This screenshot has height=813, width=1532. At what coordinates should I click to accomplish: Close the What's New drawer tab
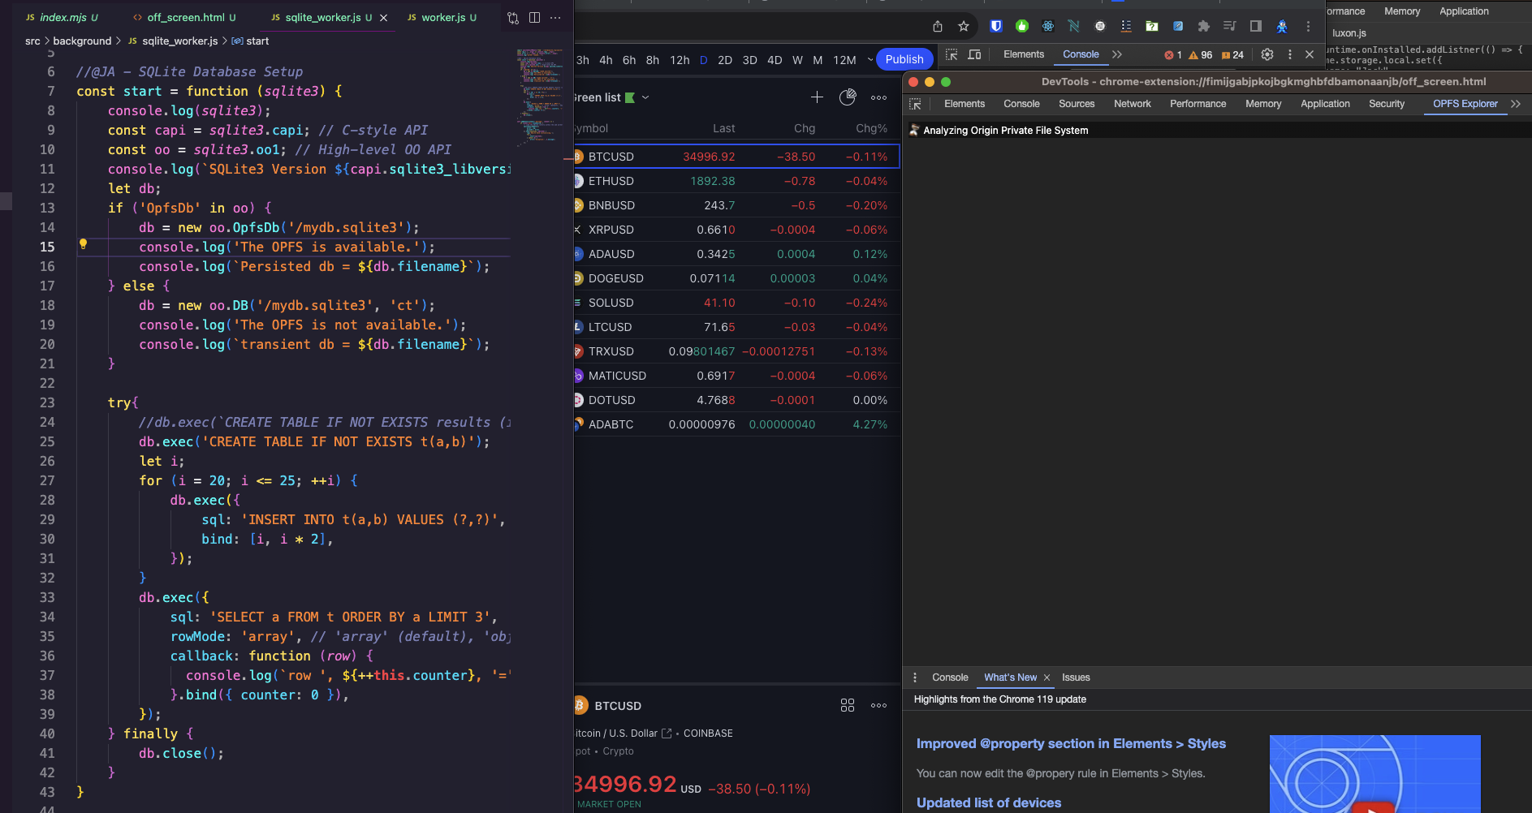1047,677
